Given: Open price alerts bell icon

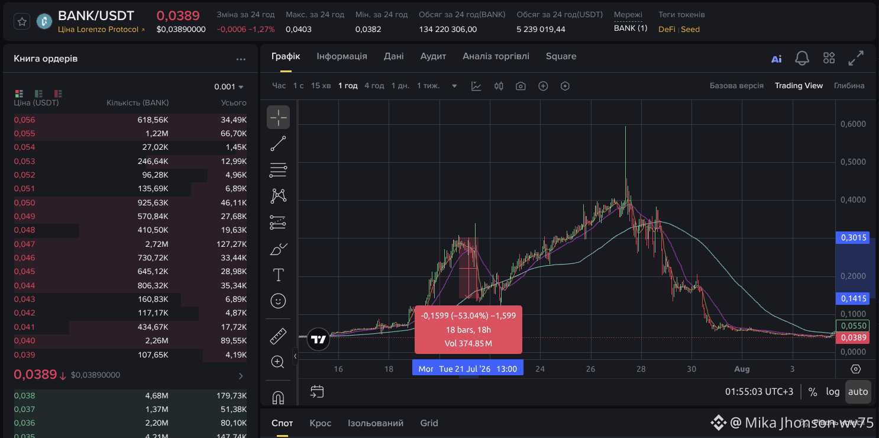Looking at the screenshot, I should tap(802, 58).
